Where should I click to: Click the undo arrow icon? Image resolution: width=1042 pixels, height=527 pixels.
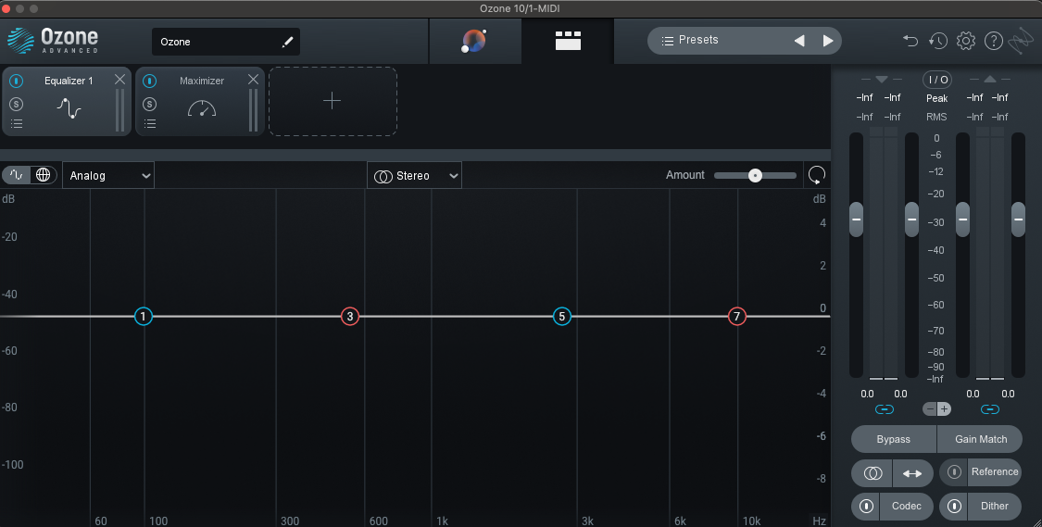coord(910,41)
